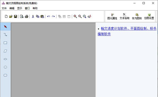158x97 pixels.
Task: Open the 帮助 menu
Action: tap(35, 8)
